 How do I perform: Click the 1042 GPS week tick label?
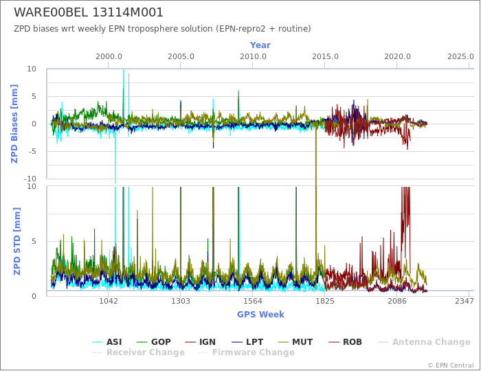coord(109,301)
